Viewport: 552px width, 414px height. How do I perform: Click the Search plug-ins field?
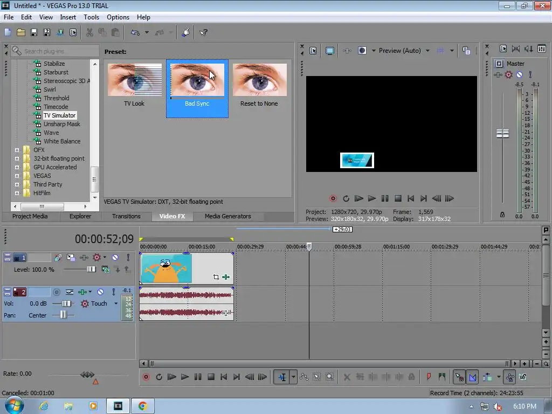[x=55, y=51]
